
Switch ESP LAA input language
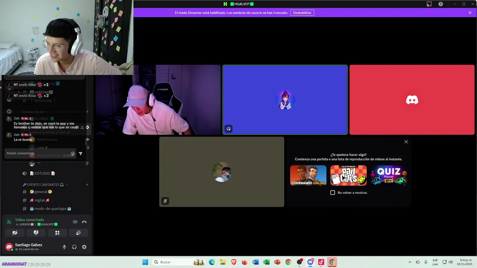[435, 262]
